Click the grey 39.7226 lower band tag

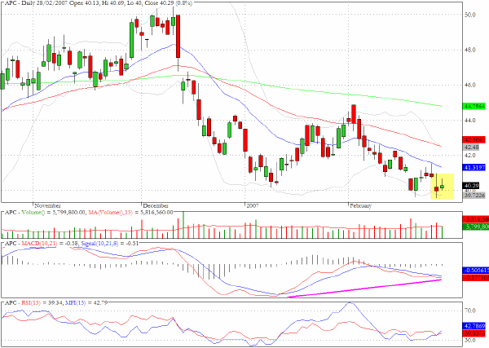(x=474, y=196)
